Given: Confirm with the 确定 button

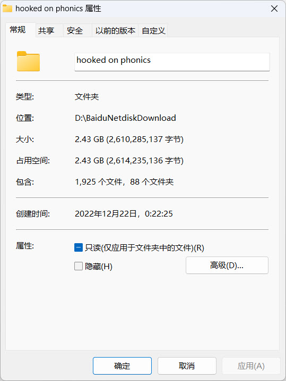Looking at the screenshot, I should [122, 366].
